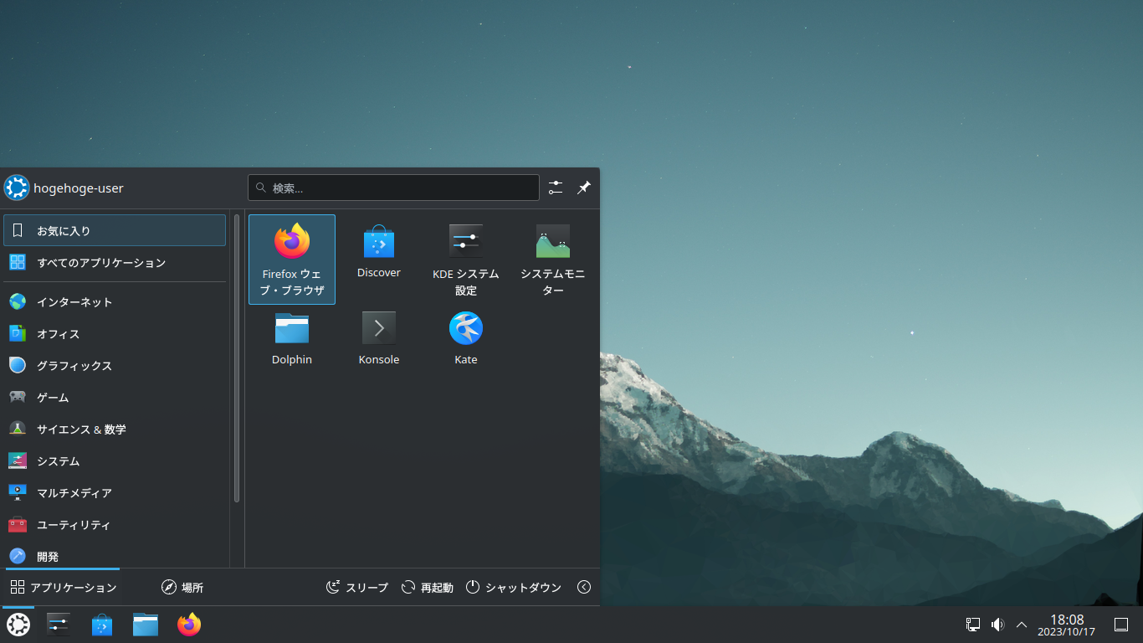Open システム category

point(115,460)
